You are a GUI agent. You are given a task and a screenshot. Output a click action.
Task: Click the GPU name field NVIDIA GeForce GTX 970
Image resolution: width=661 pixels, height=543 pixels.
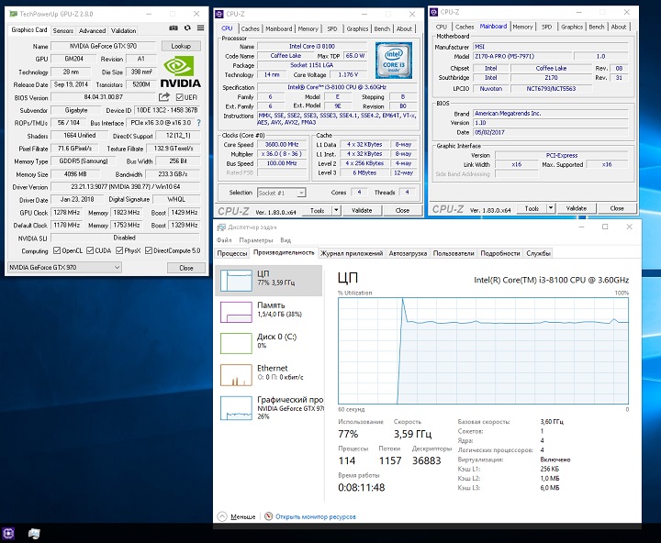click(x=103, y=46)
